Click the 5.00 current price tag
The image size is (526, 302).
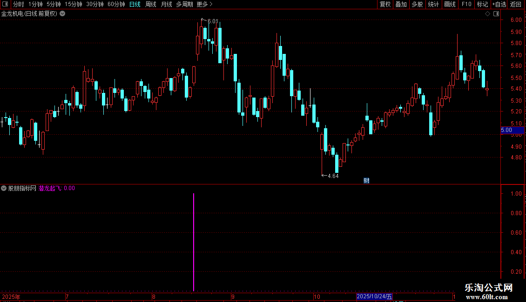point(512,130)
